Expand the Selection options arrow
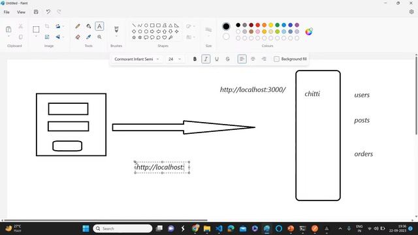 [x=36, y=37]
